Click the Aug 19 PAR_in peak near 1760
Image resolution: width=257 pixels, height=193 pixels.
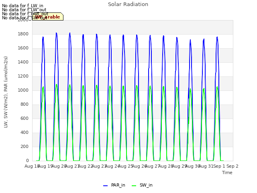pyautogui.click(x=43, y=37)
